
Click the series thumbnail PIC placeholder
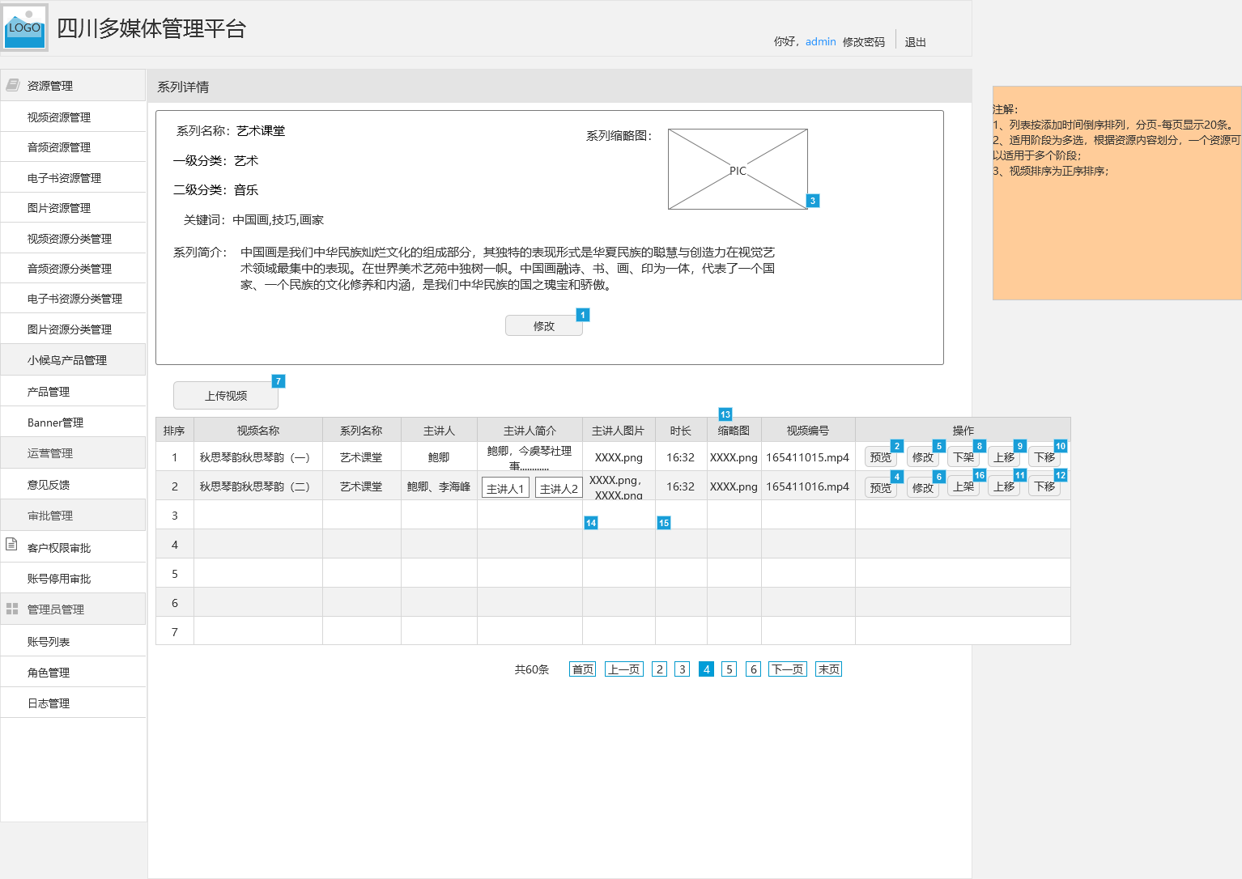(738, 169)
